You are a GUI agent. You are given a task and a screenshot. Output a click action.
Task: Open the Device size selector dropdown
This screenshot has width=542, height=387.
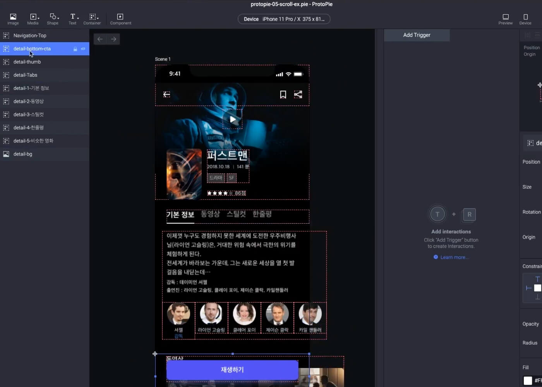pyautogui.click(x=284, y=19)
